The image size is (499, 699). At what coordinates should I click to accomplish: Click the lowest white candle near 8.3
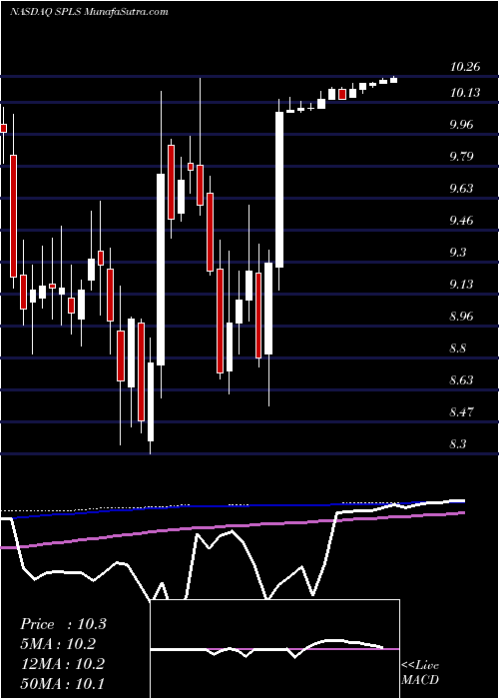pyautogui.click(x=151, y=401)
